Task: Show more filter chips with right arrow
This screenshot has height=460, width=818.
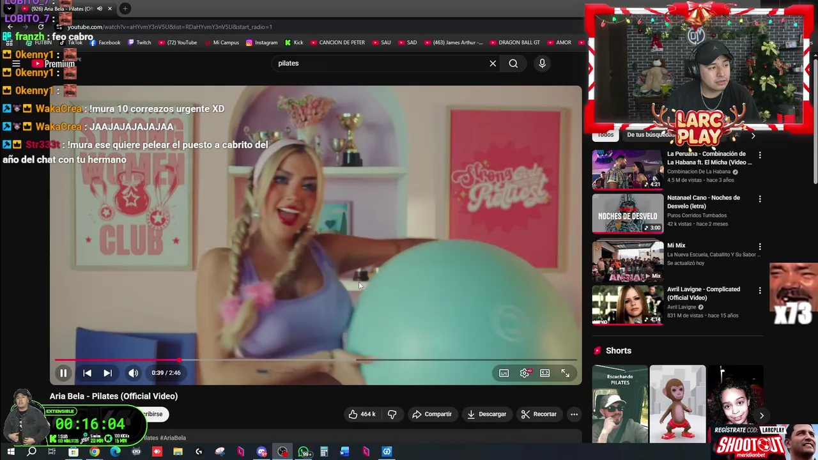Action: point(753,135)
